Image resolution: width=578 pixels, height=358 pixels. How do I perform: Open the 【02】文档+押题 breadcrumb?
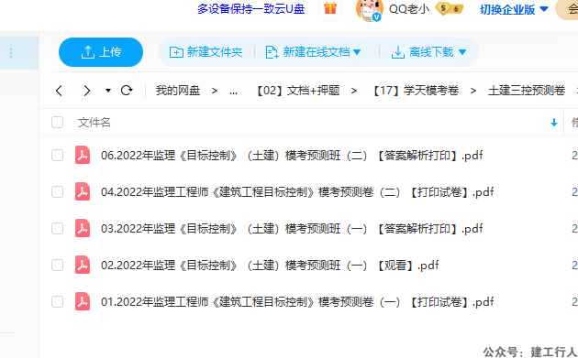click(x=296, y=91)
